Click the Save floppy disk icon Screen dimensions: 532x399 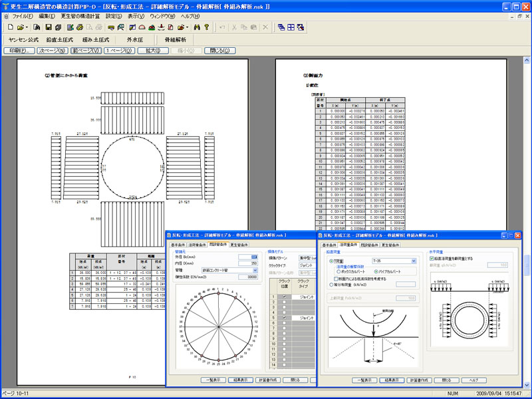[48, 27]
